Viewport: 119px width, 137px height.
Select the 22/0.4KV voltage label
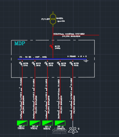tap(45, 19)
